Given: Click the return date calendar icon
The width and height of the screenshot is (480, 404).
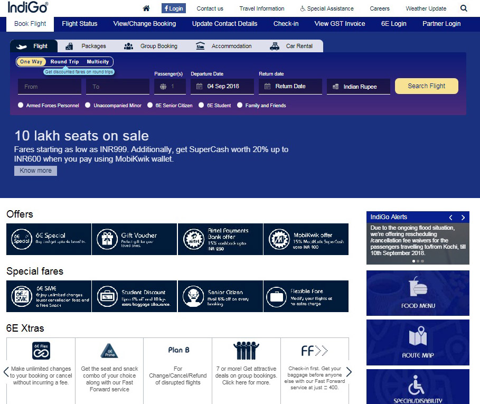Looking at the screenshot, I should coord(267,86).
